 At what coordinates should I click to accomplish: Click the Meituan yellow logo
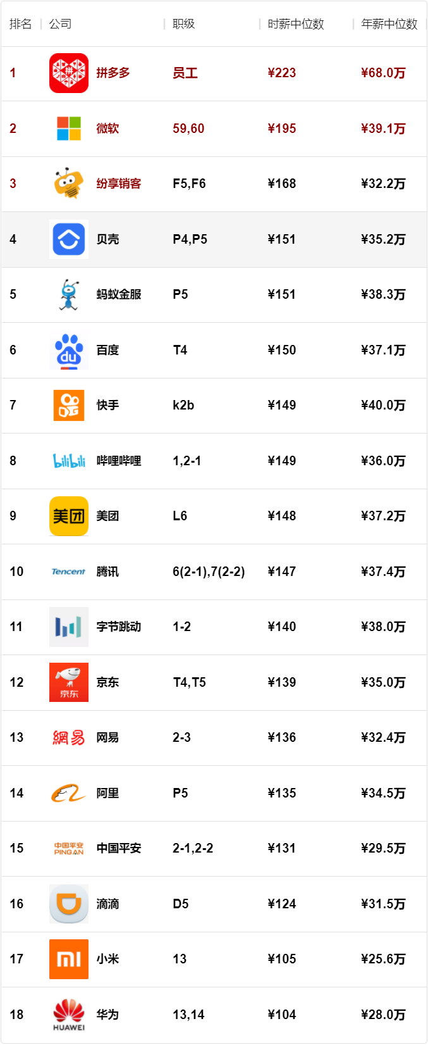click(x=69, y=516)
